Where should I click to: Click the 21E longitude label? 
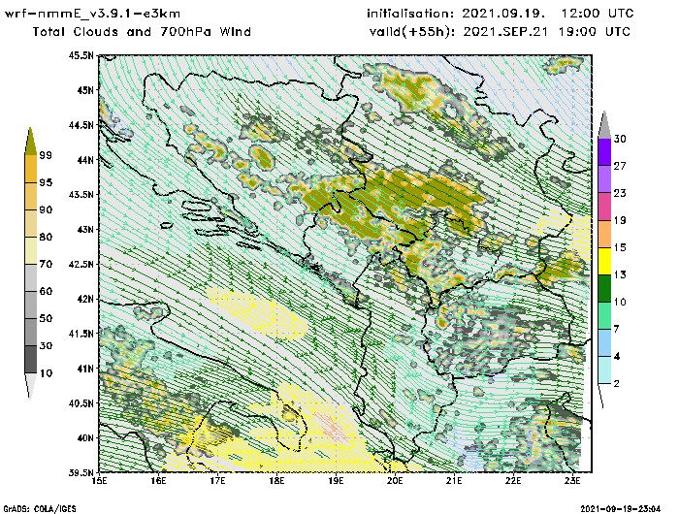click(x=454, y=481)
